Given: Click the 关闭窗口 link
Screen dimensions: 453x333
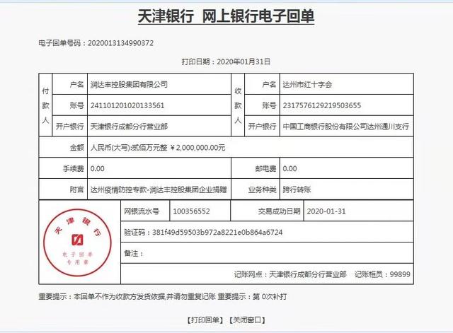Looking at the screenshot, I should [x=248, y=320].
